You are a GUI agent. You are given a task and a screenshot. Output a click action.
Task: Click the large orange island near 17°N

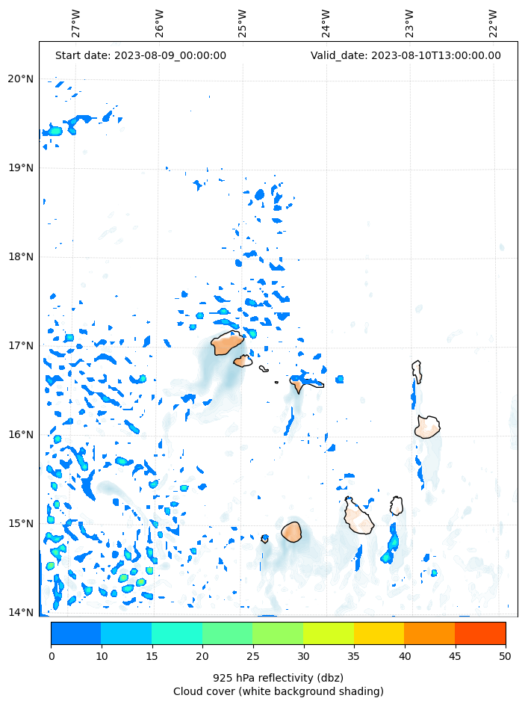[227, 344]
